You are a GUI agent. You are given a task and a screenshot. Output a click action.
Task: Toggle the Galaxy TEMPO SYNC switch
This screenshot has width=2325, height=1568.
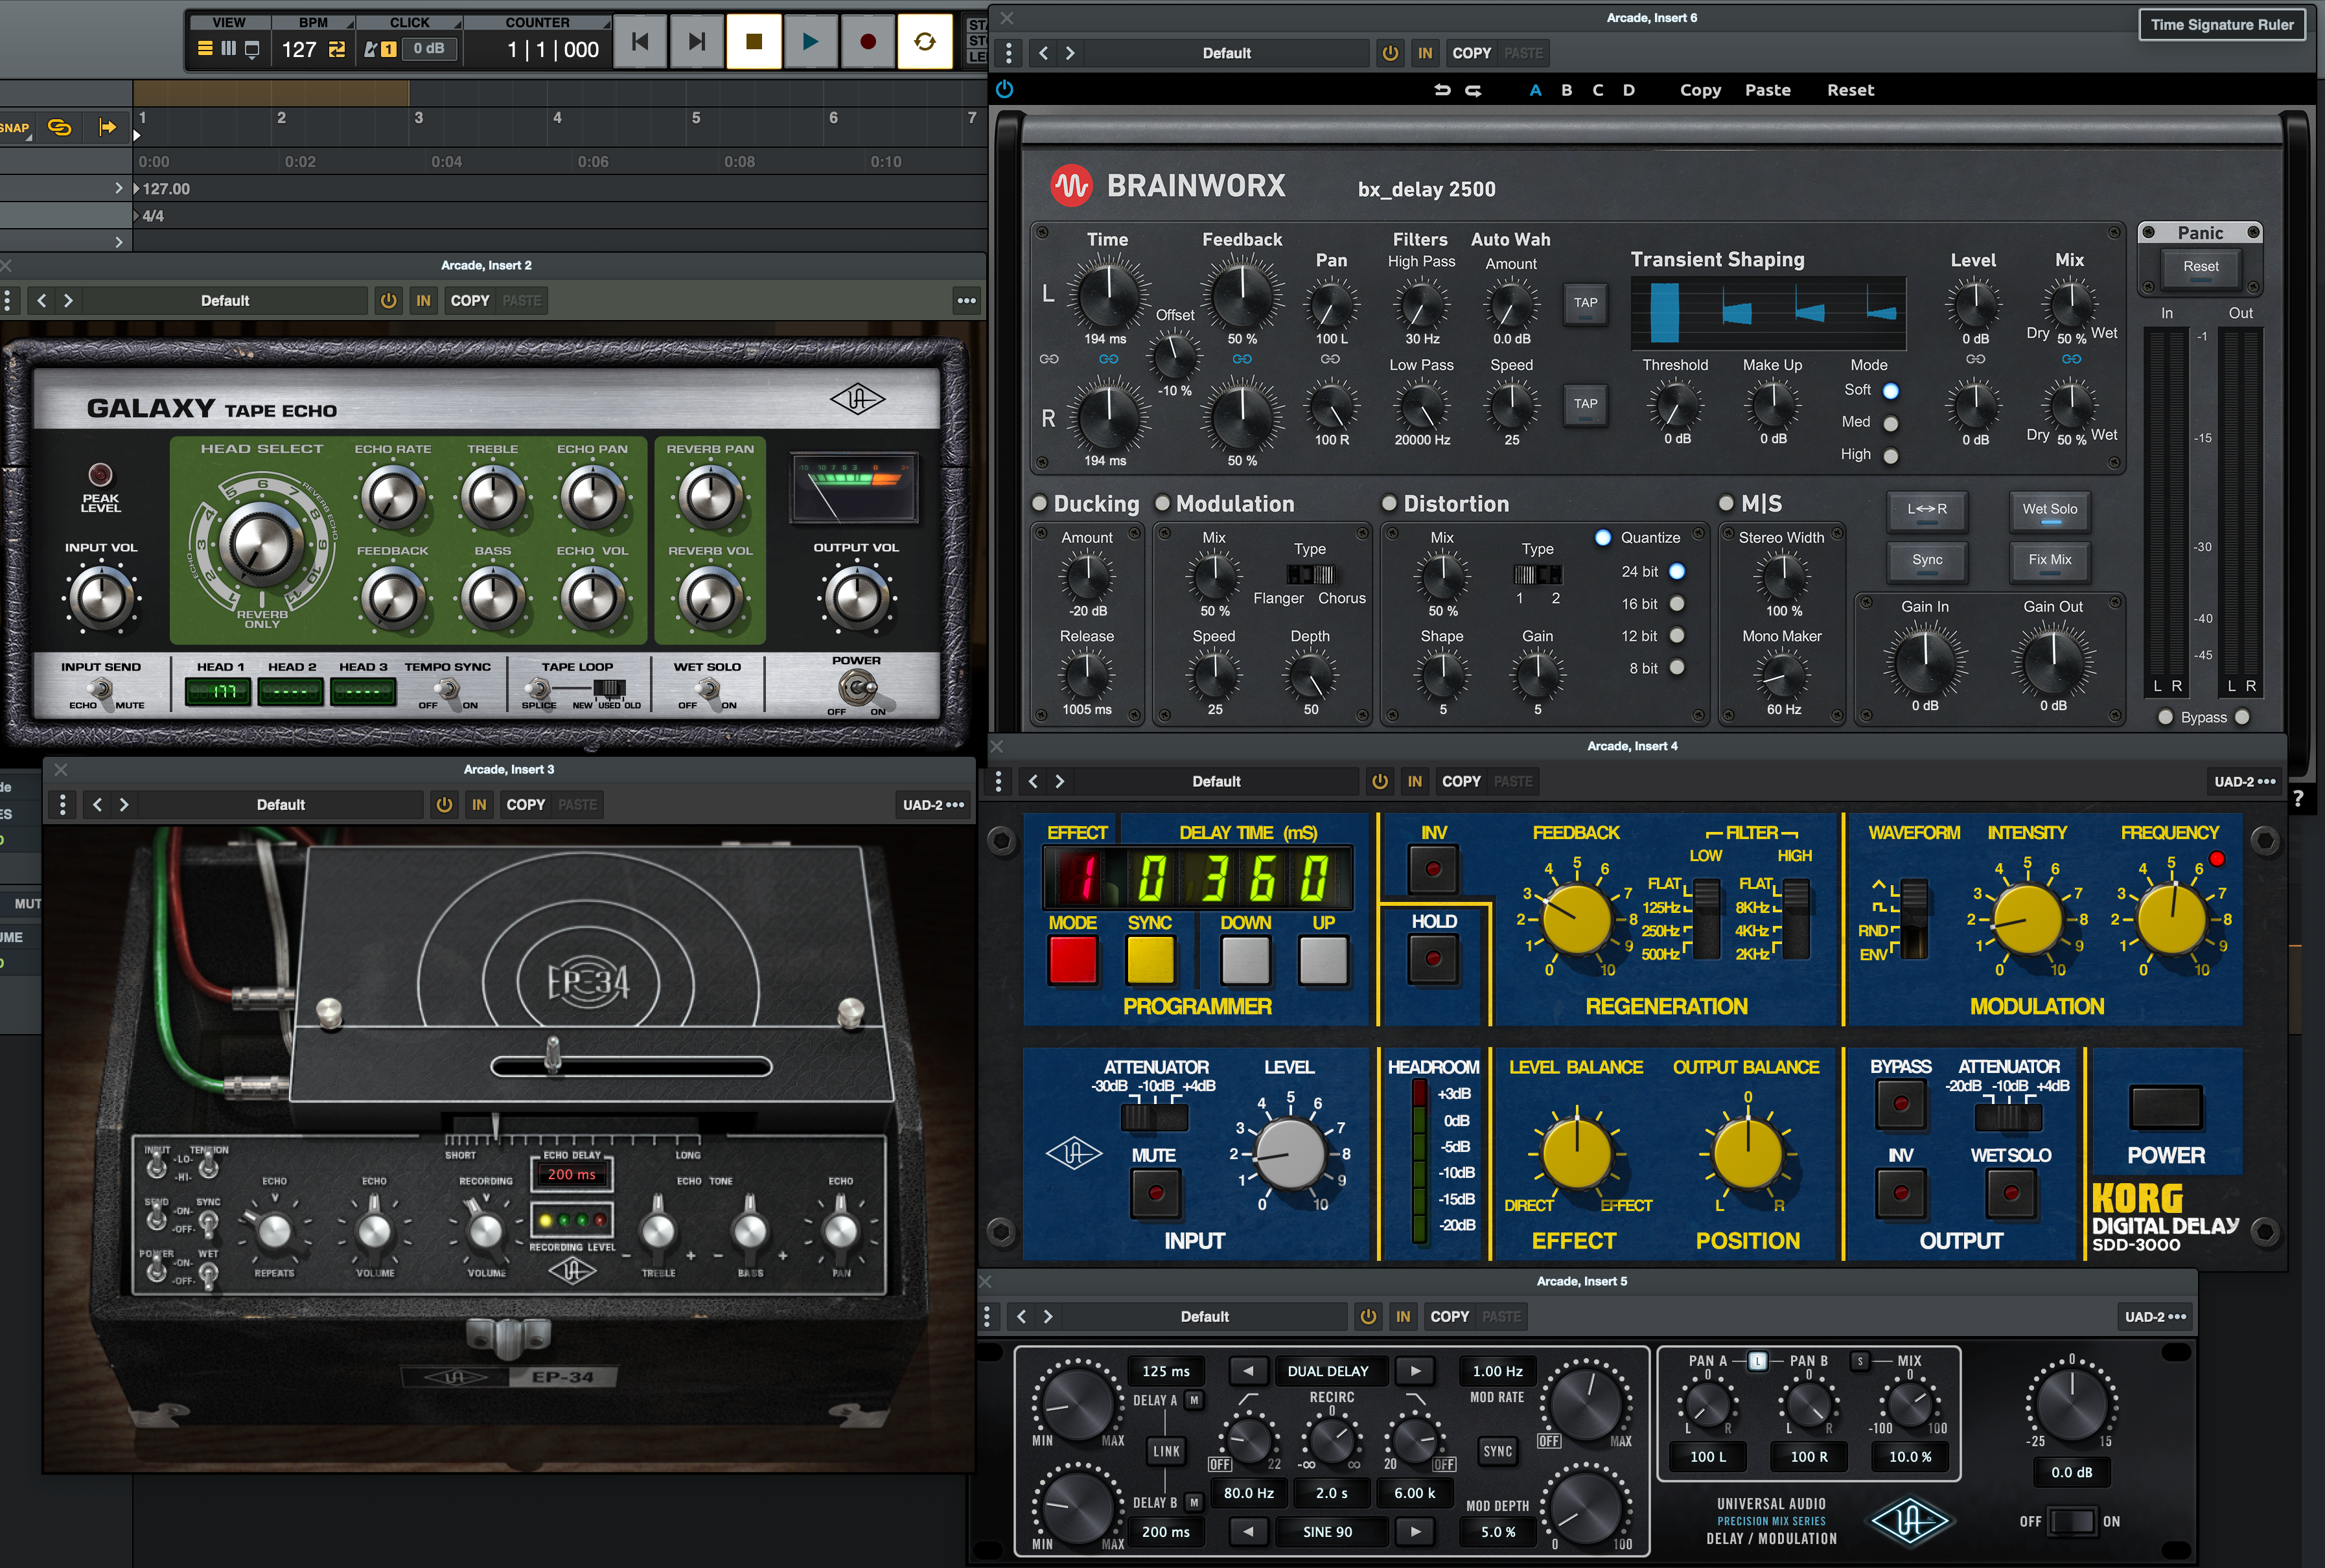(447, 689)
